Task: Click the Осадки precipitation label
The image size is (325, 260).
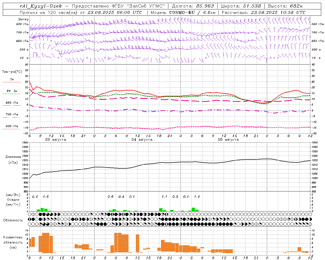Action: 13,200
